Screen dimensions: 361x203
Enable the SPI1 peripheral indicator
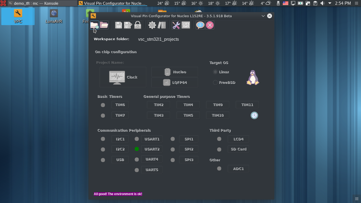tap(173, 139)
